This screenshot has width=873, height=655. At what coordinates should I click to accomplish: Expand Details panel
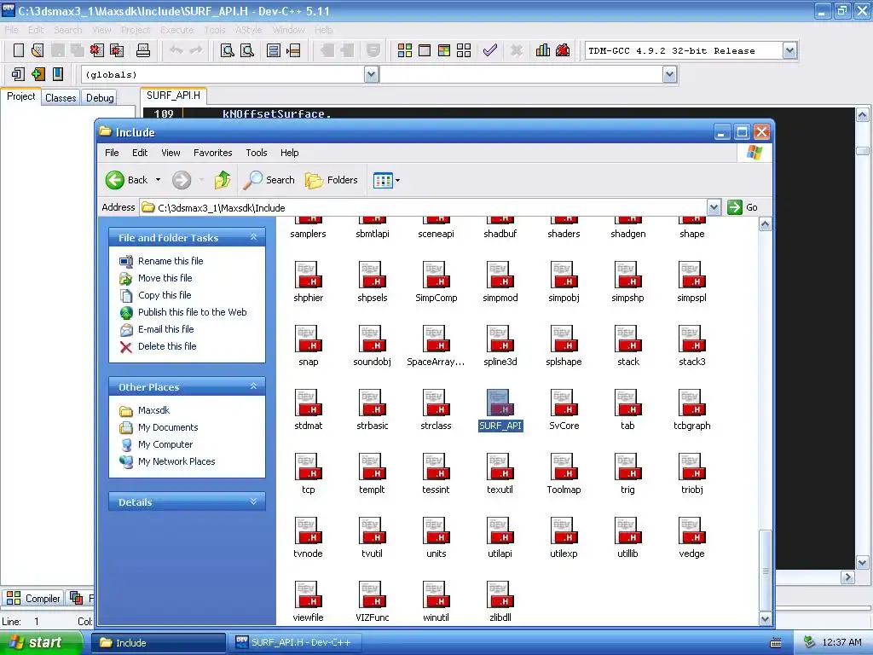coord(253,501)
